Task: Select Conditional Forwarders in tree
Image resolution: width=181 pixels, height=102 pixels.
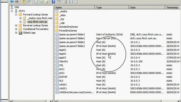Action: tap(36, 29)
